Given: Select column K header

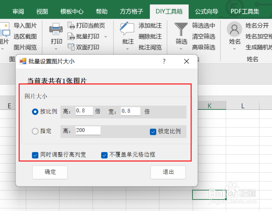Looking at the screenshot, I should 210,105.
